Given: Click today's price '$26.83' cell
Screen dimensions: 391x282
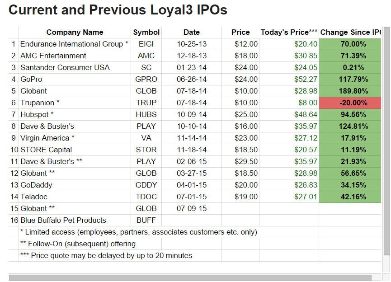Looking at the screenshot, I should (x=289, y=185).
